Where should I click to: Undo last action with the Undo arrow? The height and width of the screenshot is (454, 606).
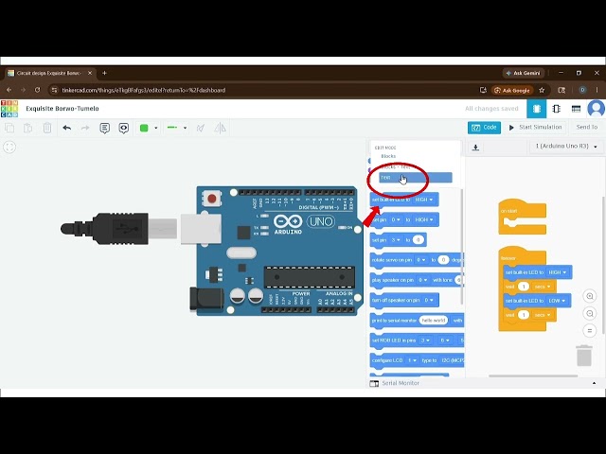pyautogui.click(x=67, y=128)
